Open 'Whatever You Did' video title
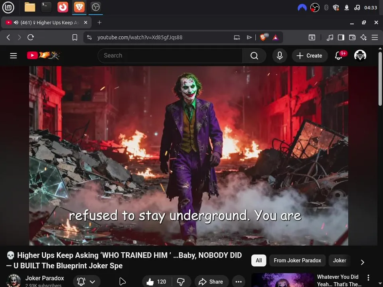 (339, 280)
